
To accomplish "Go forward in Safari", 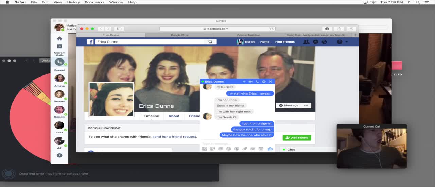I will pos(108,29).
